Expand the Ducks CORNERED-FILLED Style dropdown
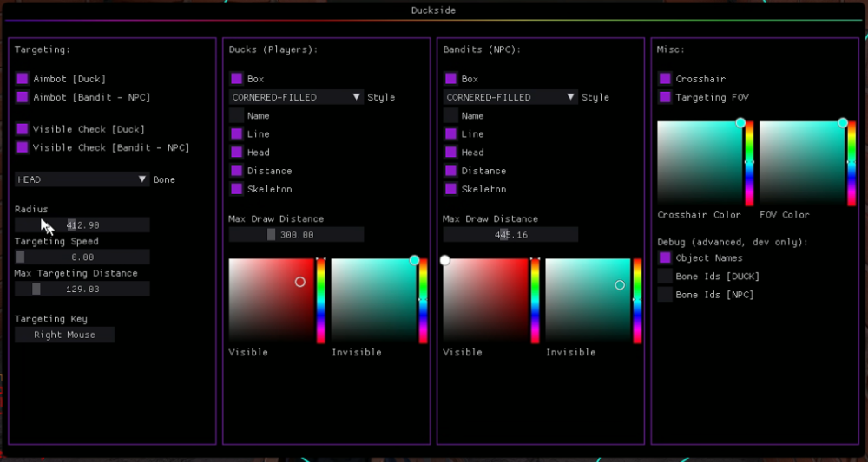This screenshot has width=868, height=462. (296, 97)
